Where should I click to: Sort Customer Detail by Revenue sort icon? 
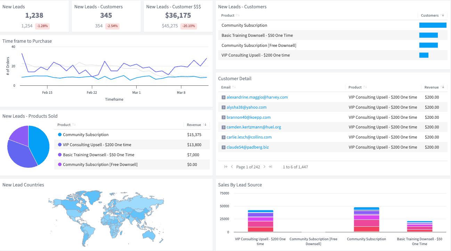click(442, 87)
